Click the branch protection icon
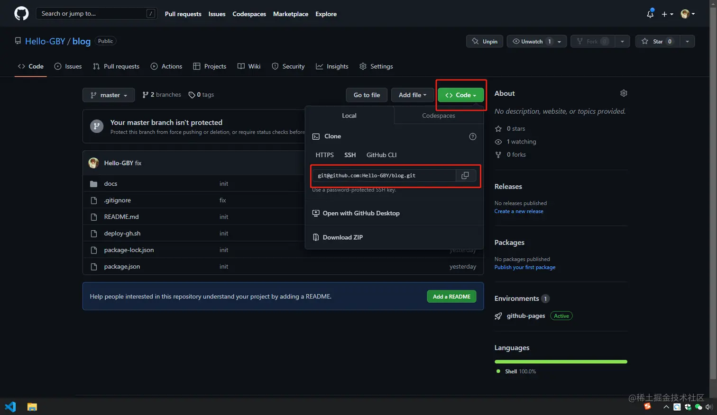717x415 pixels. [97, 126]
